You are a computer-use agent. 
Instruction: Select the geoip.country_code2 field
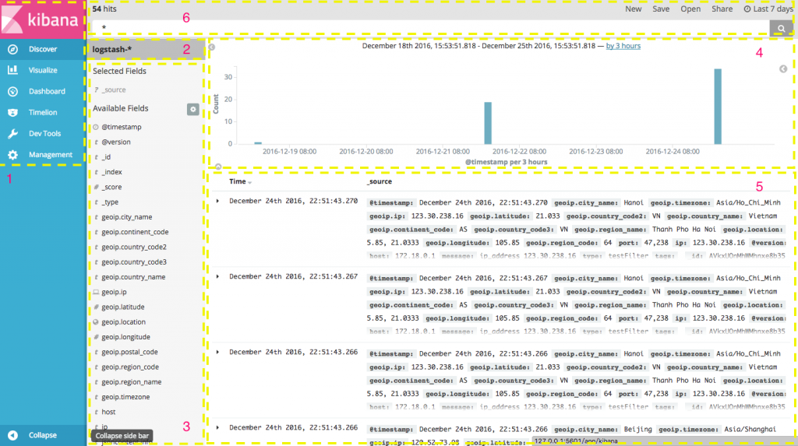(134, 248)
